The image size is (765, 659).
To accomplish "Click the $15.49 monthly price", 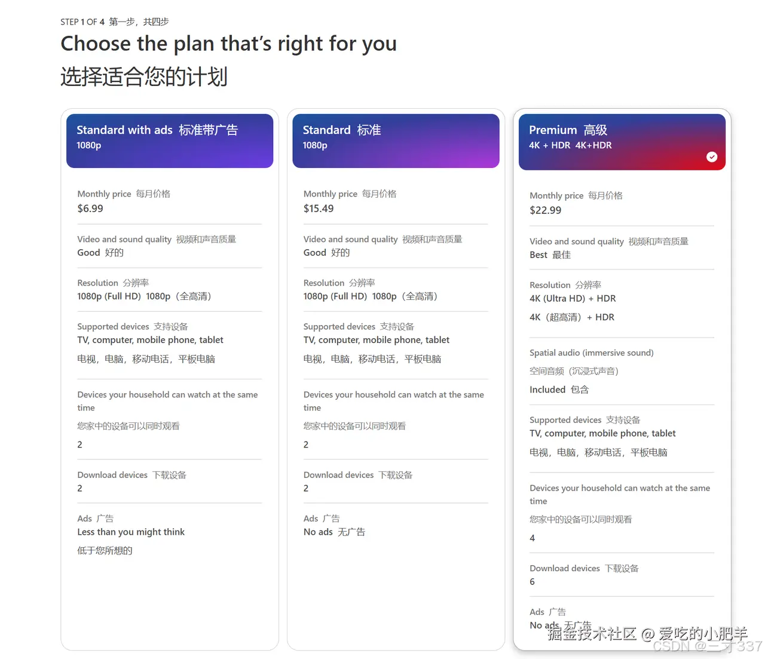I will 319,209.
